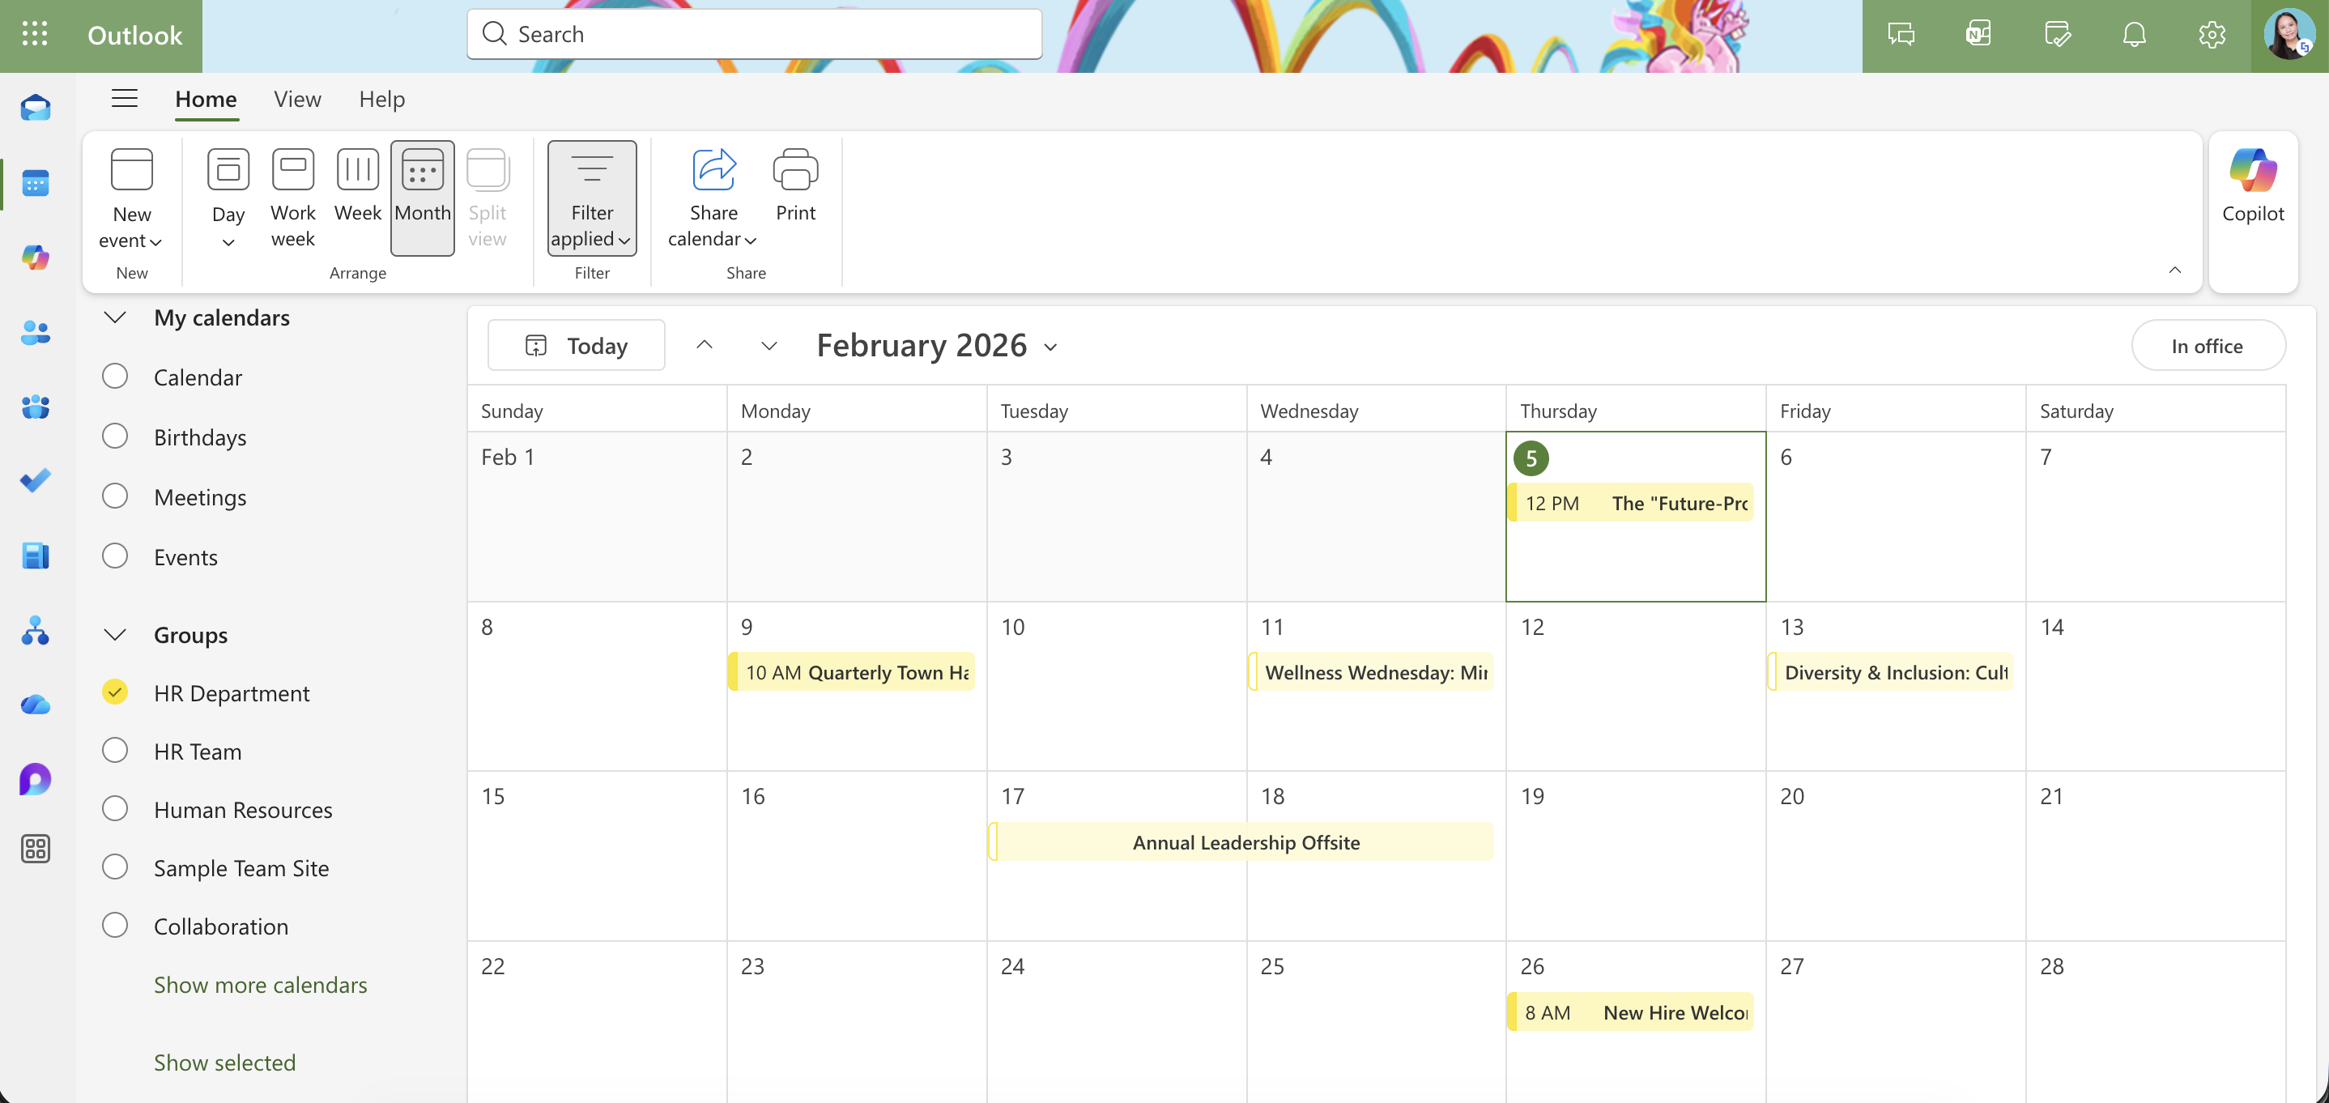Screen dimensions: 2329x1103
Task: Open the People app in the sidebar
Action: point(34,333)
